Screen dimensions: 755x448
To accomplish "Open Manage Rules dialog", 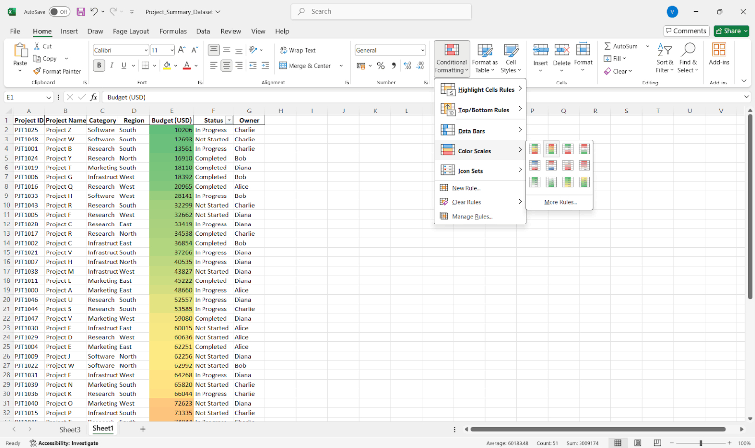I will click(x=472, y=216).
